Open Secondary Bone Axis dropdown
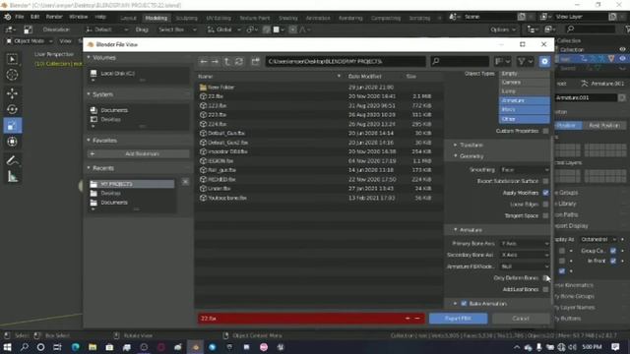This screenshot has width=630, height=354. 525,255
